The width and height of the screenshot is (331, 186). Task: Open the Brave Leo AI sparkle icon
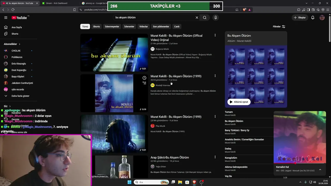(x=318, y=10)
